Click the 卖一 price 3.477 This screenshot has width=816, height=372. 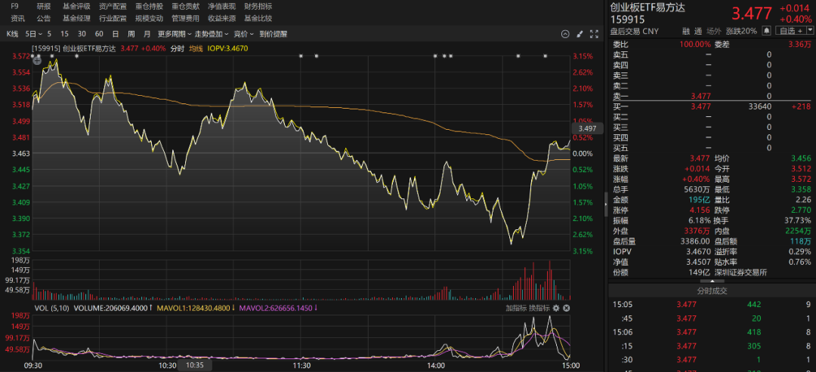(700, 96)
